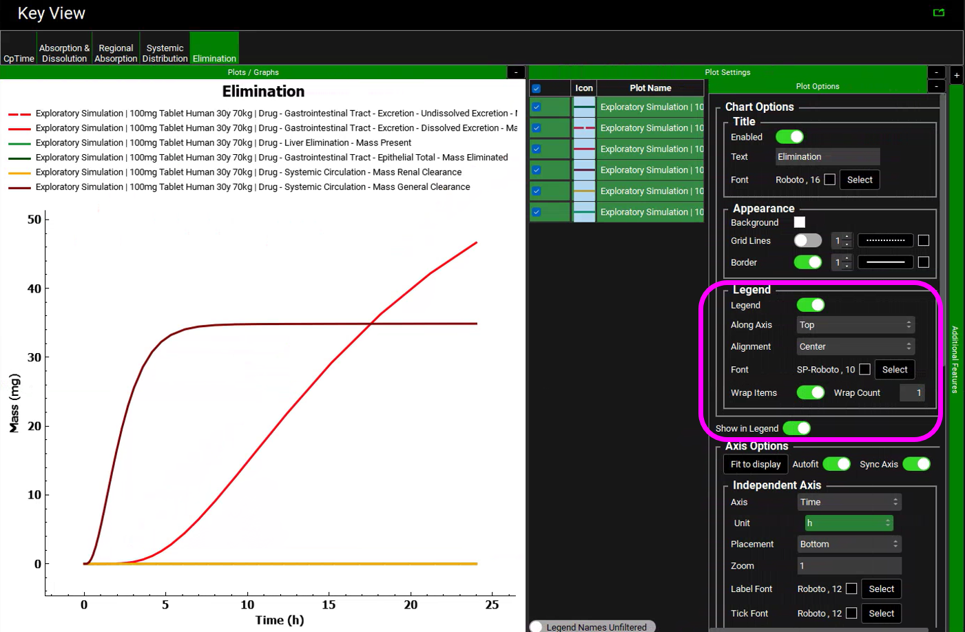Enable the Grid Lines toggle
This screenshot has width=965, height=632.
[x=808, y=241]
